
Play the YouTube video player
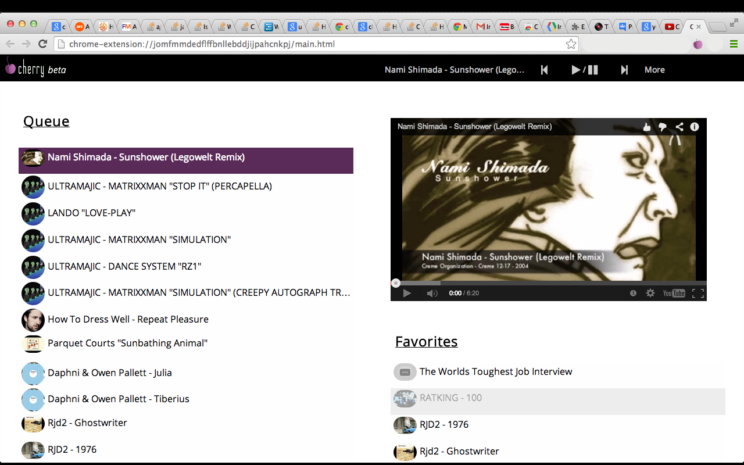(x=407, y=293)
